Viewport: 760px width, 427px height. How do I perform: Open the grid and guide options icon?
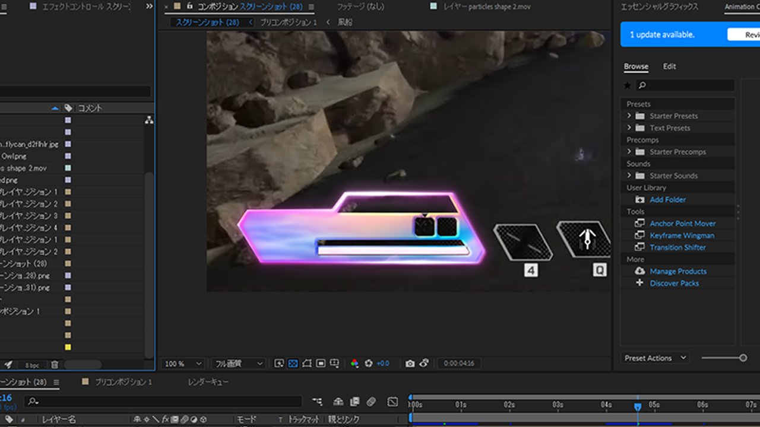[335, 364]
